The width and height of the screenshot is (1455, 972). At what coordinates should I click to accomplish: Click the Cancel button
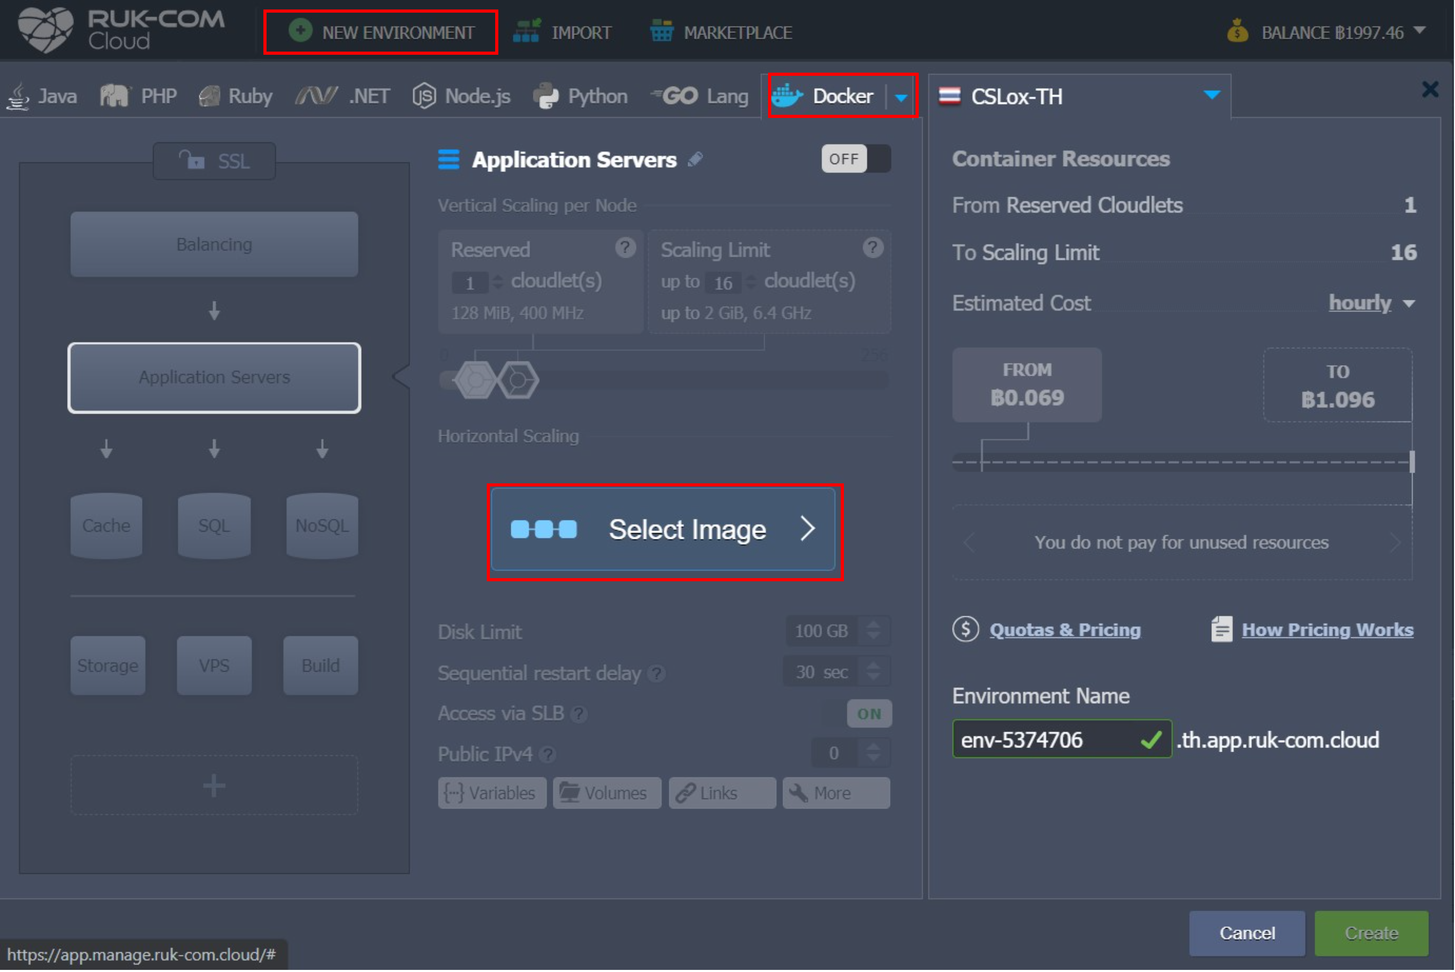1247,934
